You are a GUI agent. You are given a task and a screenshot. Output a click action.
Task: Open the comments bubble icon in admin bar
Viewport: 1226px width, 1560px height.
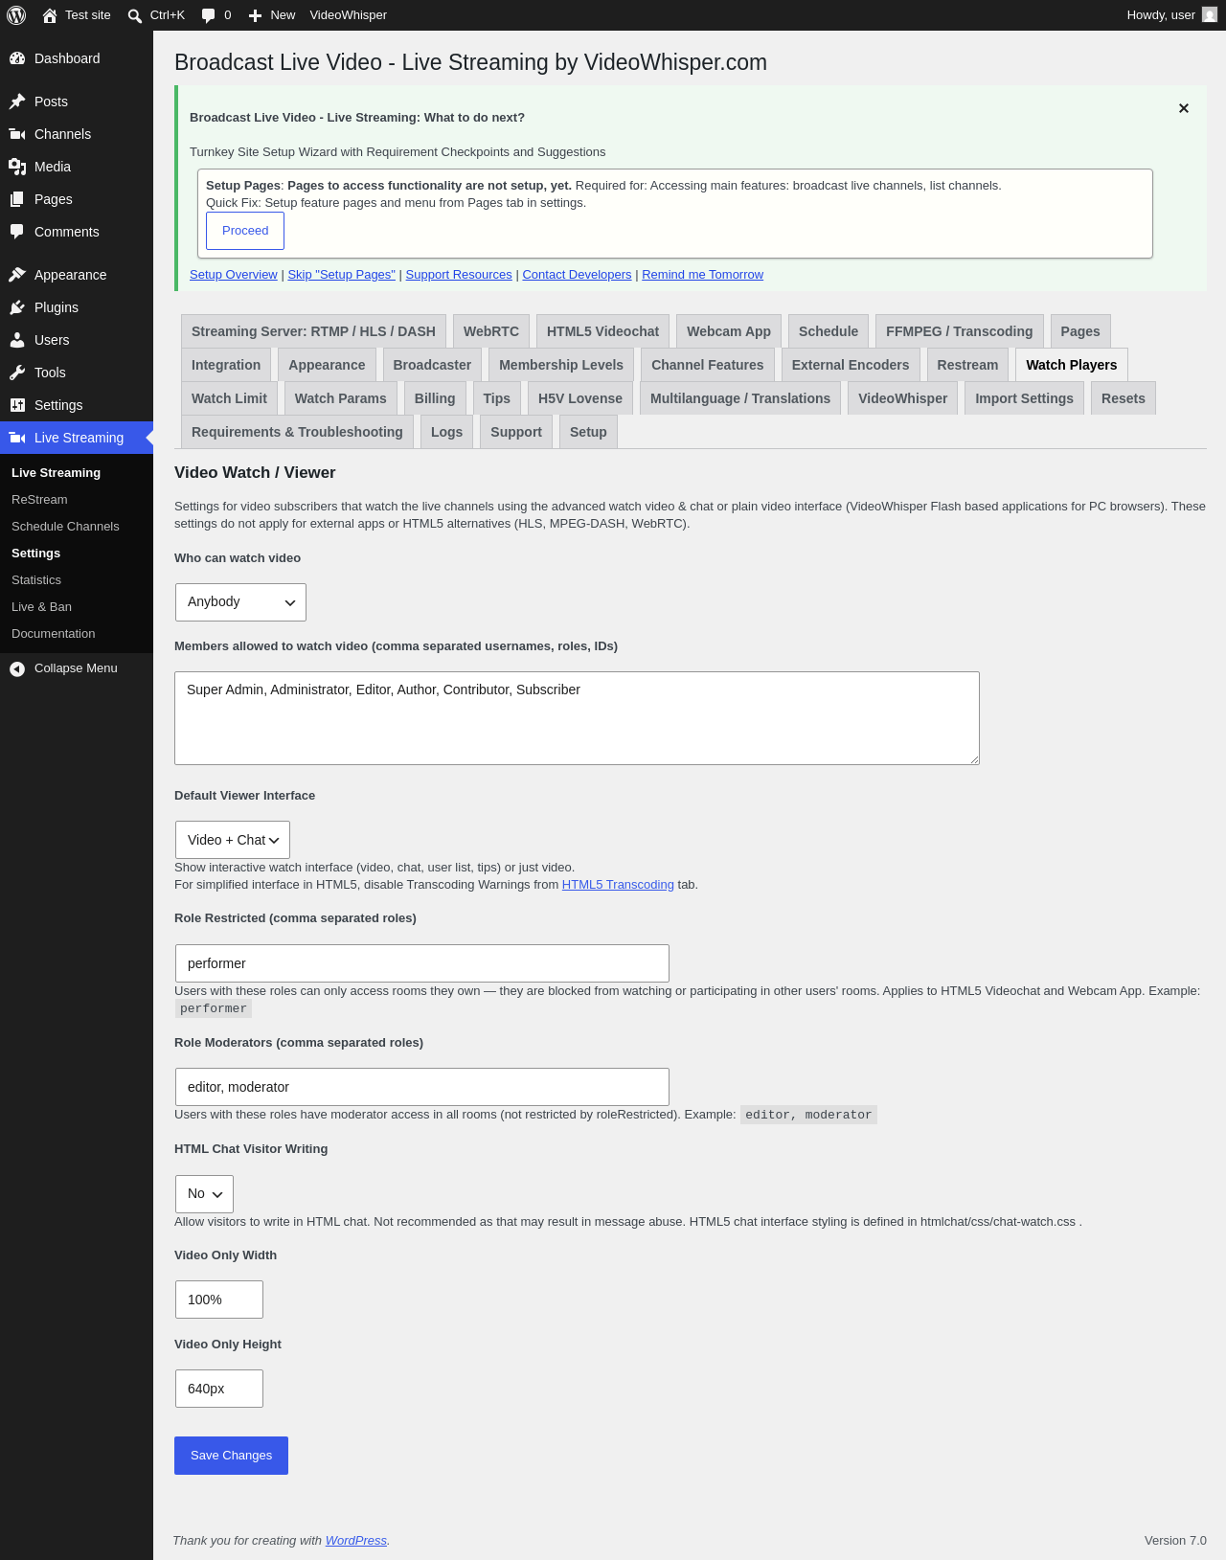point(208,15)
